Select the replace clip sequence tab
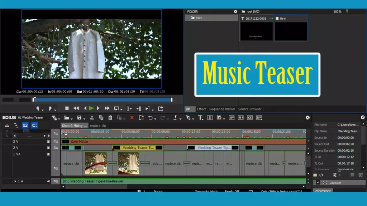Screen dimensions: 367x206 (98, 126)
